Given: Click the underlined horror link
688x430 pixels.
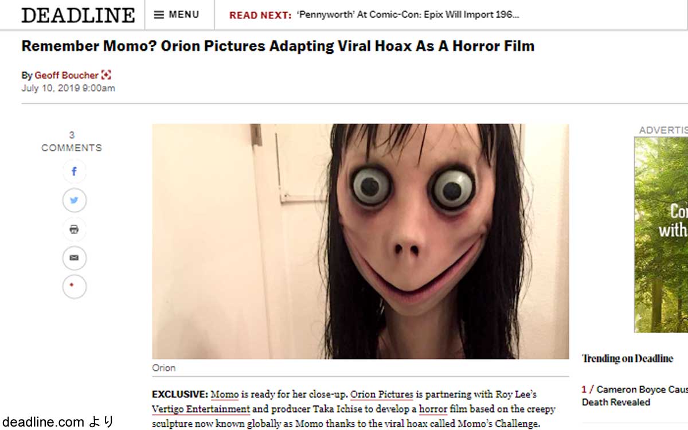Looking at the screenshot, I should point(433,409).
